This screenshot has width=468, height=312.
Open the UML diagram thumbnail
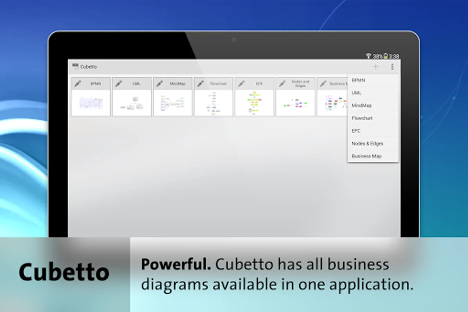[132, 103]
